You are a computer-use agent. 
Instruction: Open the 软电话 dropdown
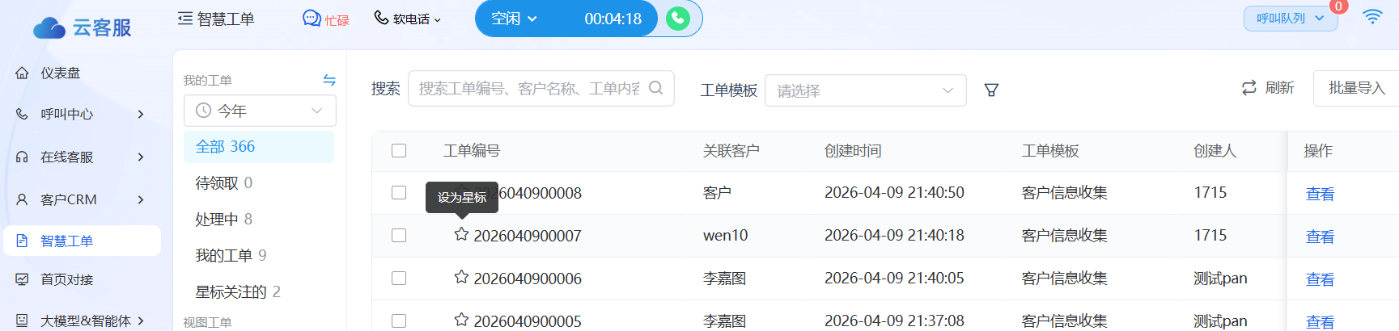pos(408,19)
